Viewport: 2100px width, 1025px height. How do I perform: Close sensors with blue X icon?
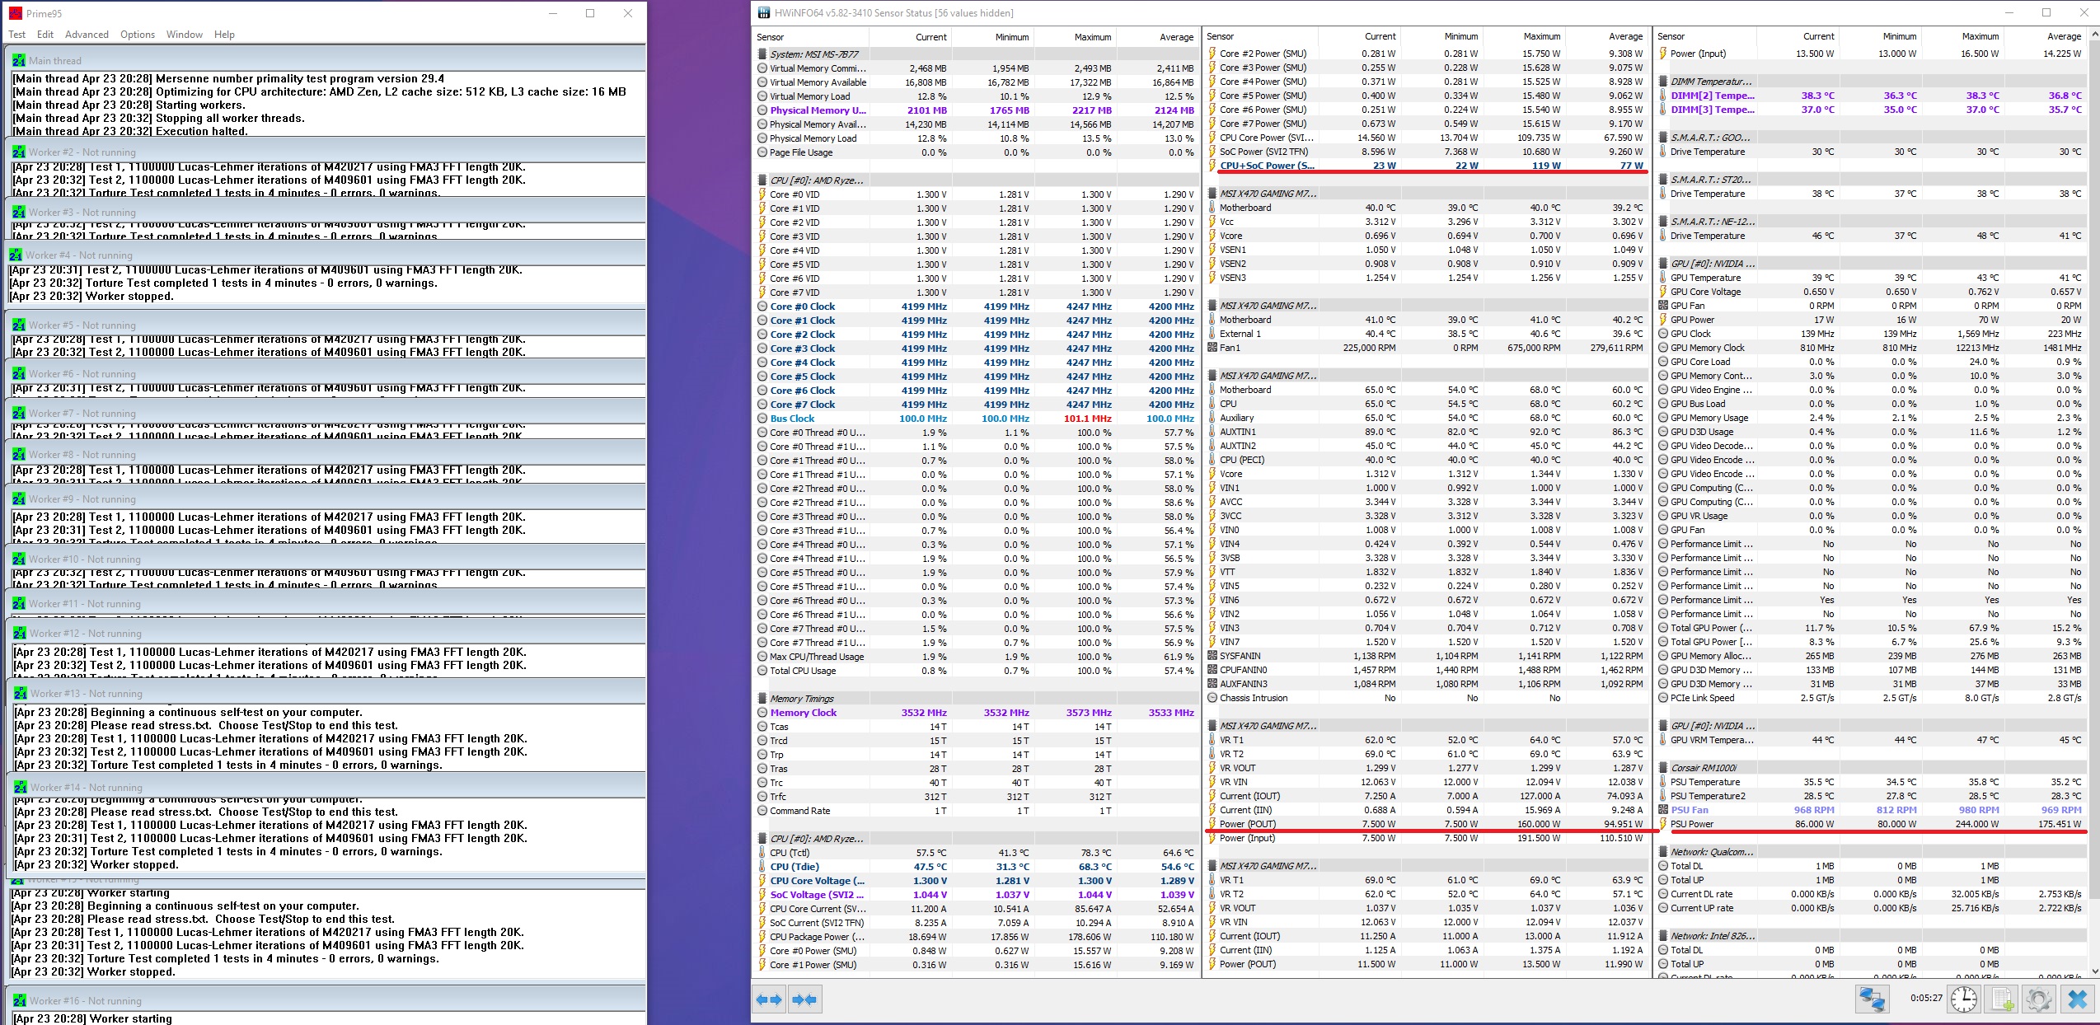(2077, 999)
